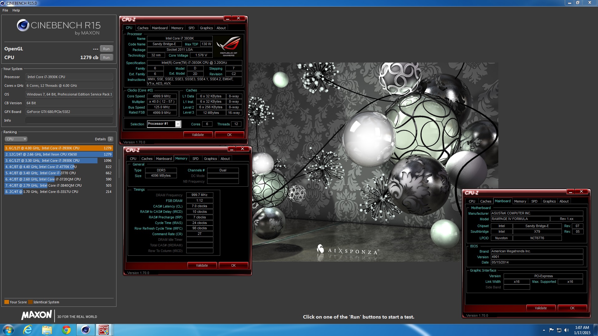Viewport: 598px width, 336px height.
Task: Open Graphics tab in Memory CPU-Z window
Action: (210, 159)
